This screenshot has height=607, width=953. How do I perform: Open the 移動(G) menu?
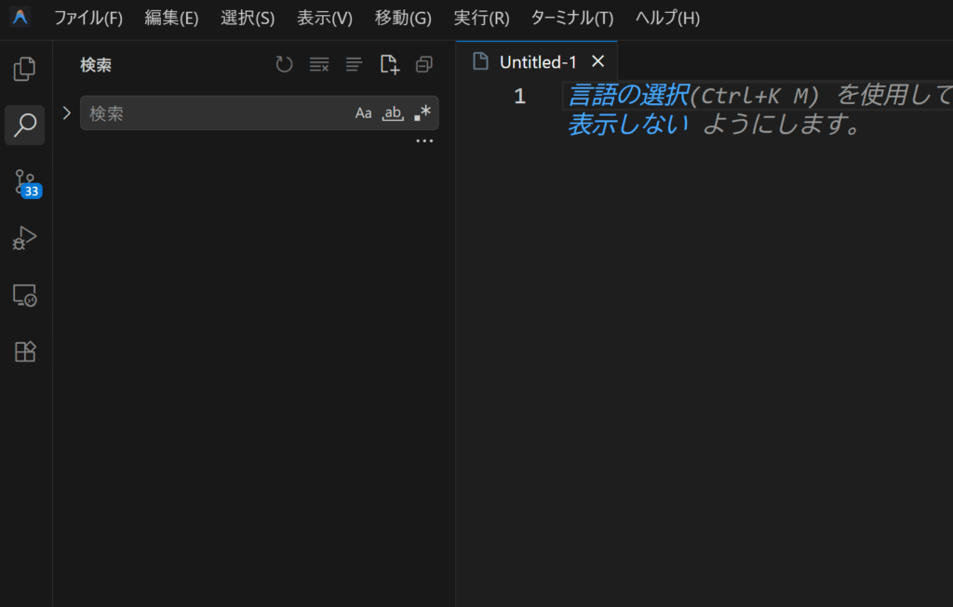point(403,18)
